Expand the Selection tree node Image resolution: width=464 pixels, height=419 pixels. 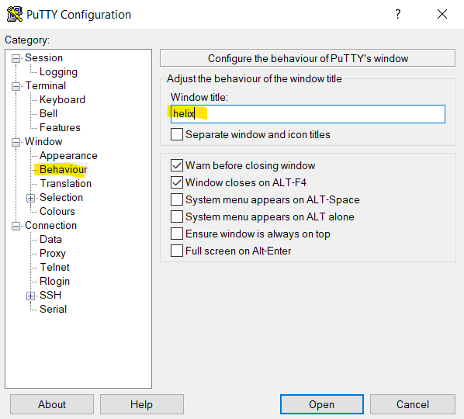[x=30, y=198]
